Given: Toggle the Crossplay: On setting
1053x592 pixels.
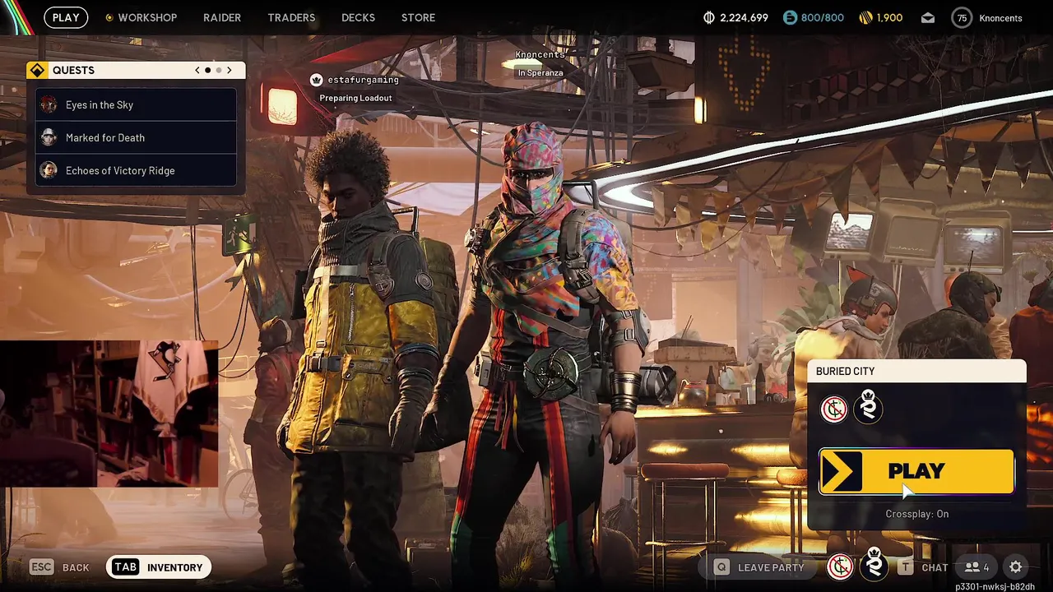Looking at the screenshot, I should point(917,514).
